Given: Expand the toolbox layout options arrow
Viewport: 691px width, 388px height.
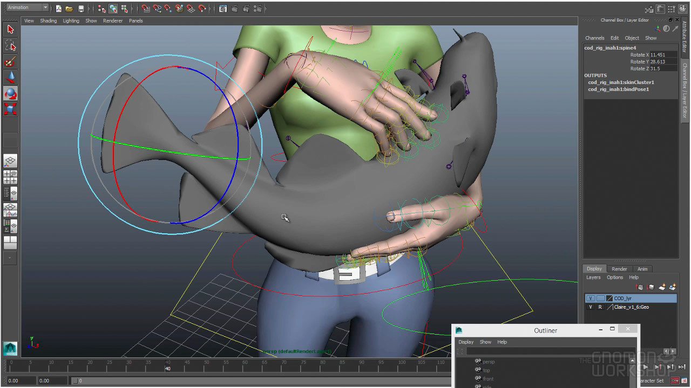Looking at the screenshot, I should pos(10,258).
